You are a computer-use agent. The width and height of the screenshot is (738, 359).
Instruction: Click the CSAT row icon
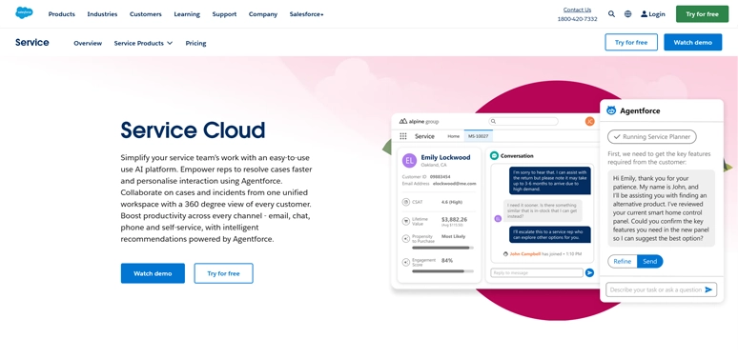(x=406, y=202)
